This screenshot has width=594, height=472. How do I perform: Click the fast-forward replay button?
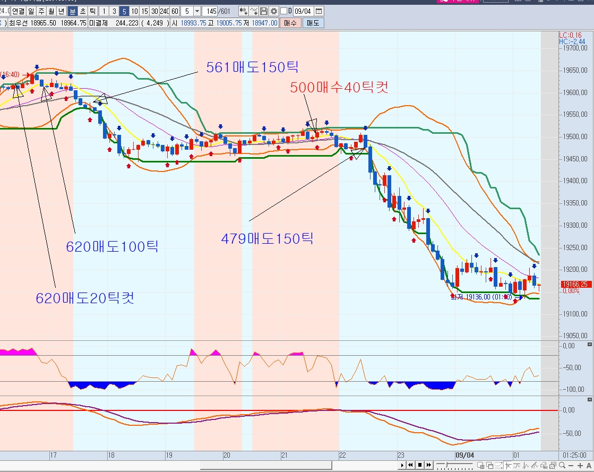[428, 466]
